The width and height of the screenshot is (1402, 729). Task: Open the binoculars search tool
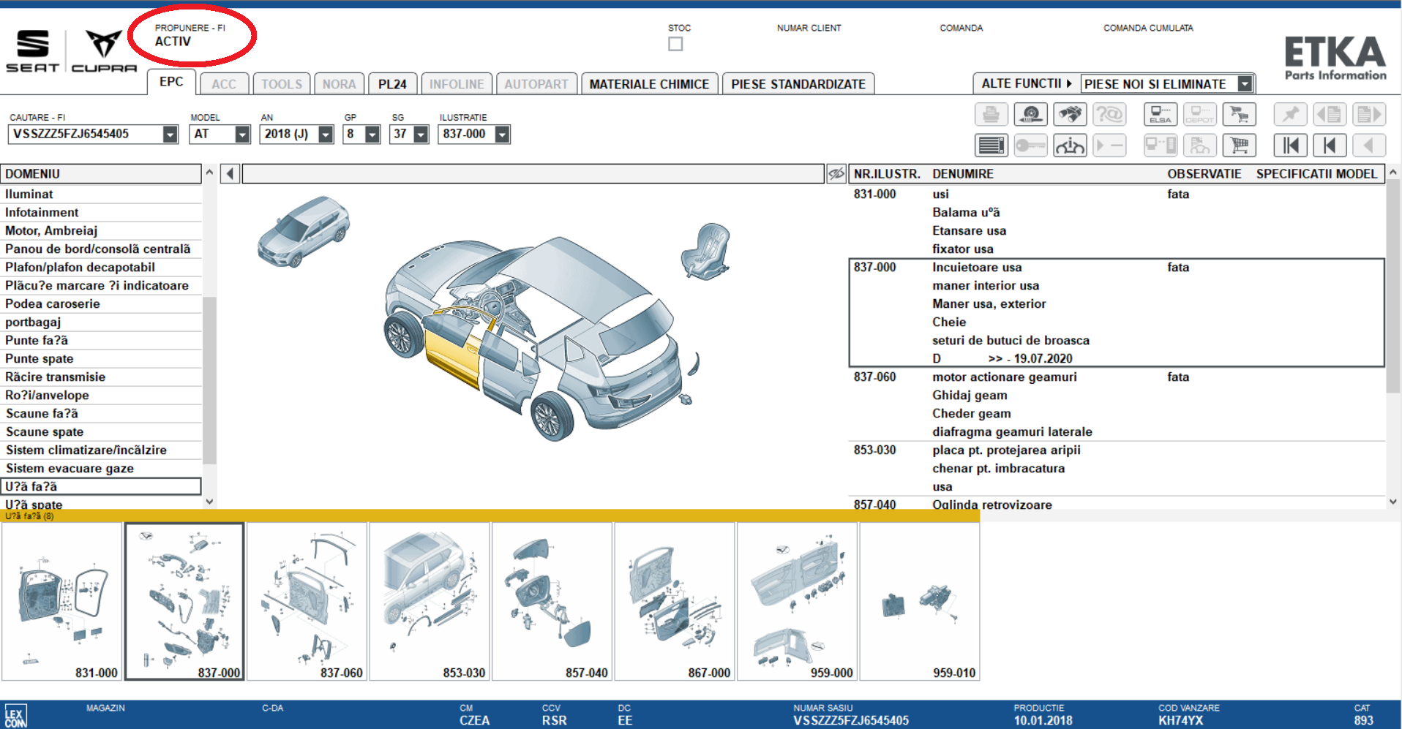tap(1070, 115)
